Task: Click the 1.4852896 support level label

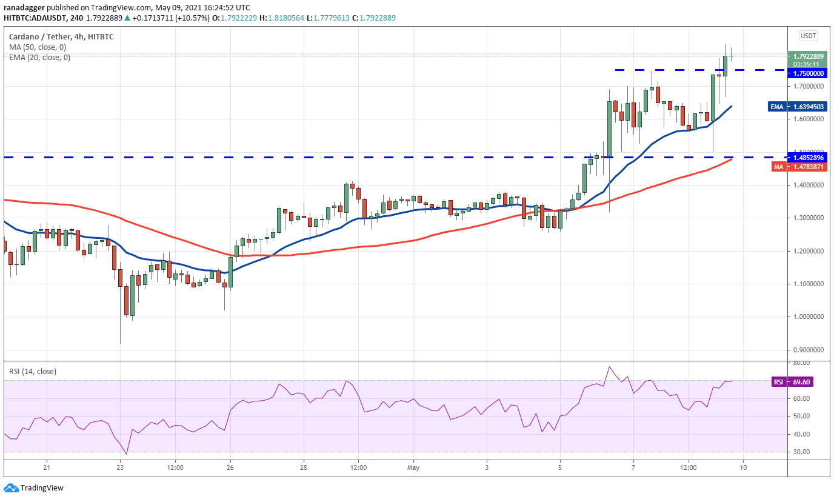Action: pyautogui.click(x=806, y=158)
